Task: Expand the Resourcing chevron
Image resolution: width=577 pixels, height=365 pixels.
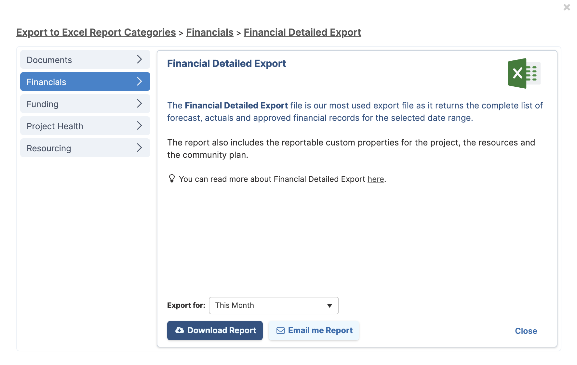Action: (140, 147)
